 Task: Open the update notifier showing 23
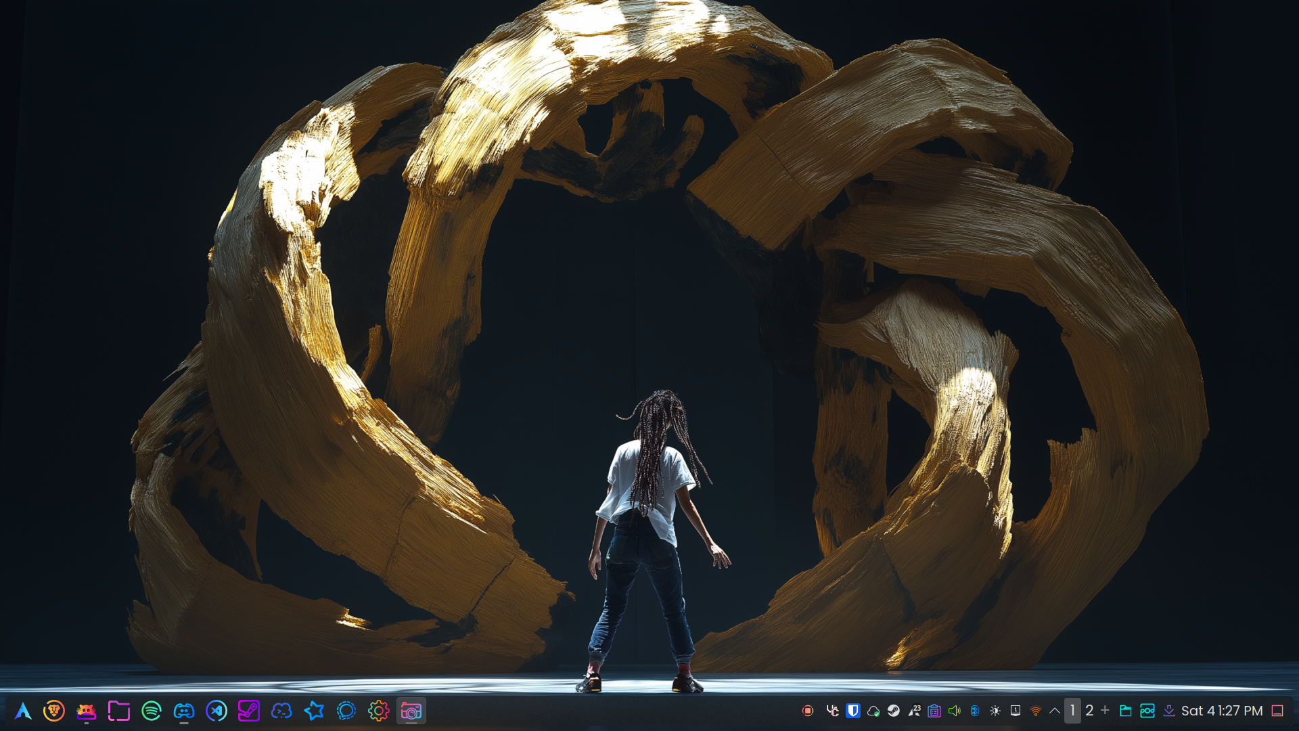point(914,711)
